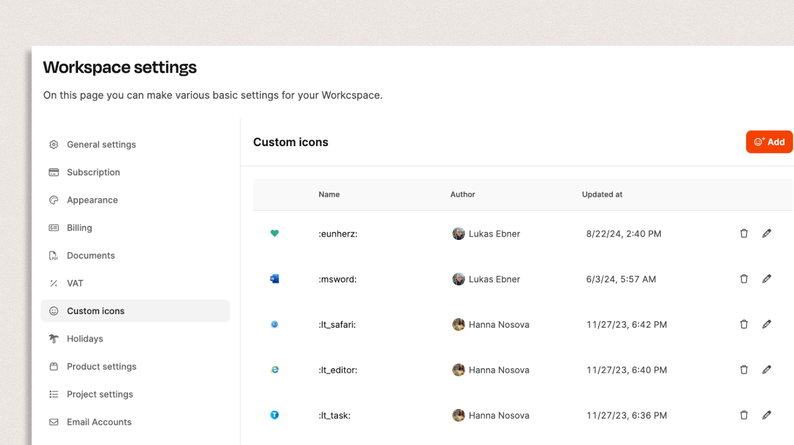This screenshot has height=445, width=794.
Task: Select the VAT menu item
Action: (x=75, y=284)
